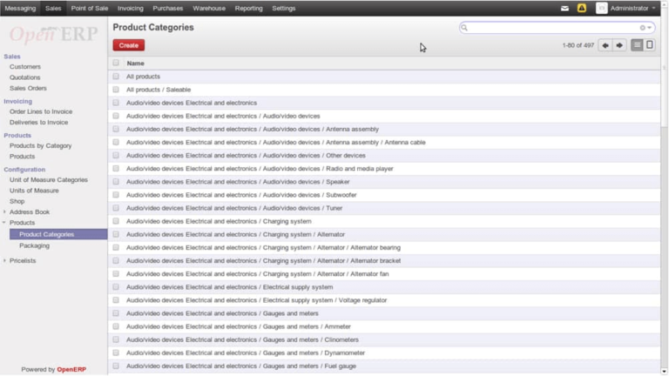Switch to form view icon

point(650,45)
